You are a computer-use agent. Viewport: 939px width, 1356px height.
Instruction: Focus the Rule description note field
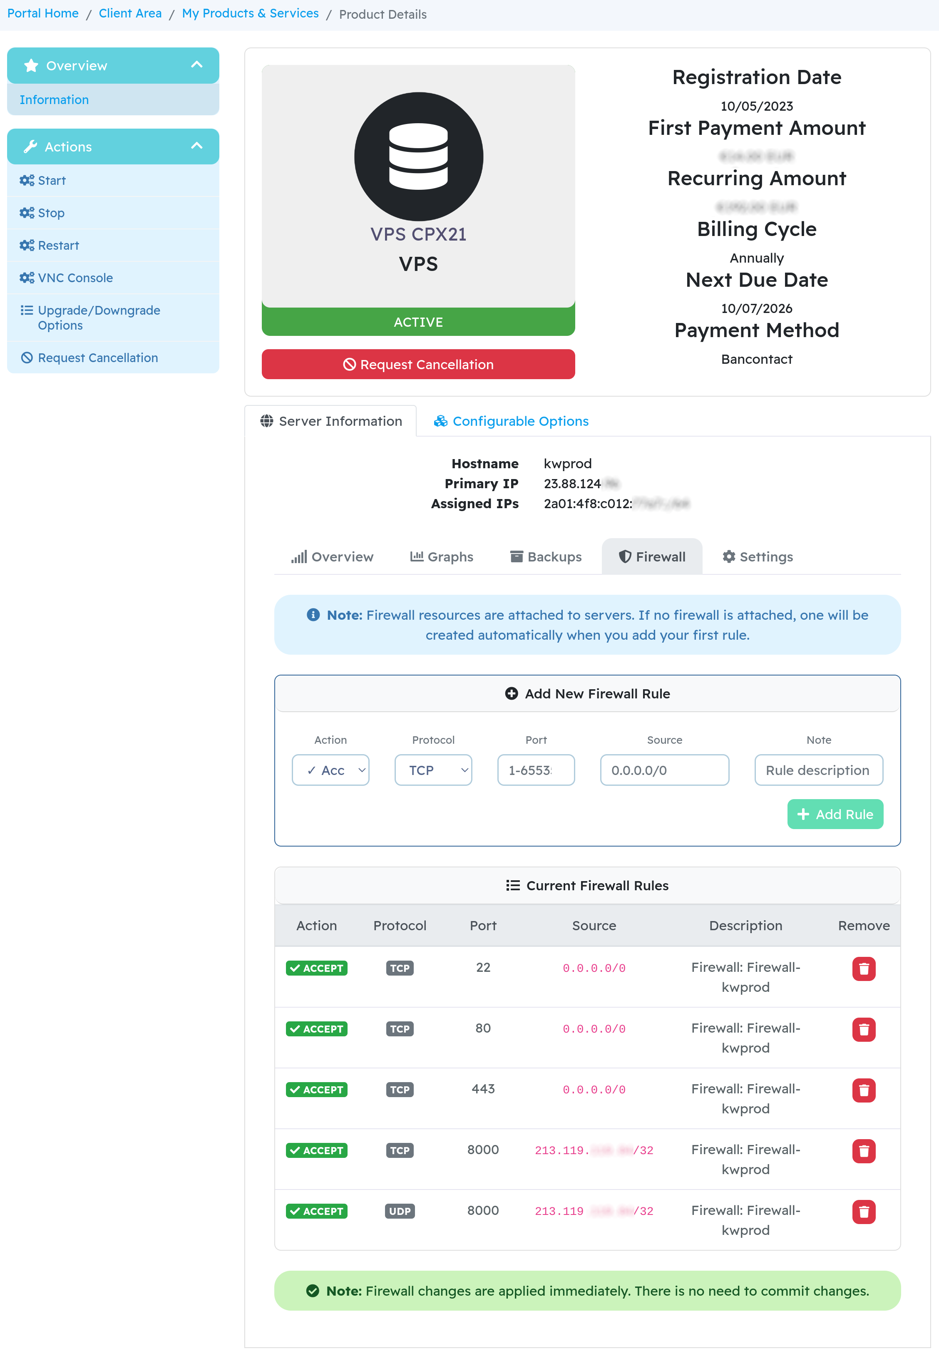pyautogui.click(x=818, y=770)
